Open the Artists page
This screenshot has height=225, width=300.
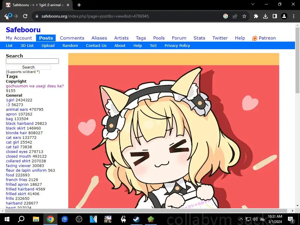coord(121,38)
